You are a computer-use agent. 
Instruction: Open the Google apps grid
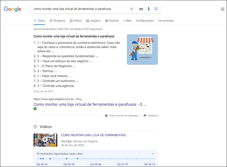click(x=222, y=9)
